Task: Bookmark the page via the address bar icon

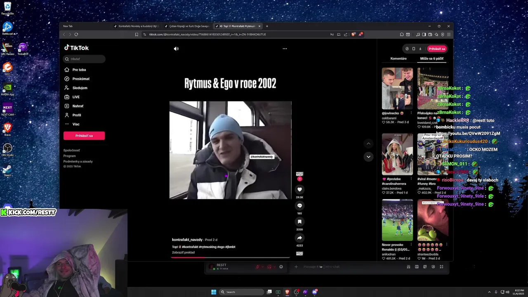Action: [x=137, y=34]
